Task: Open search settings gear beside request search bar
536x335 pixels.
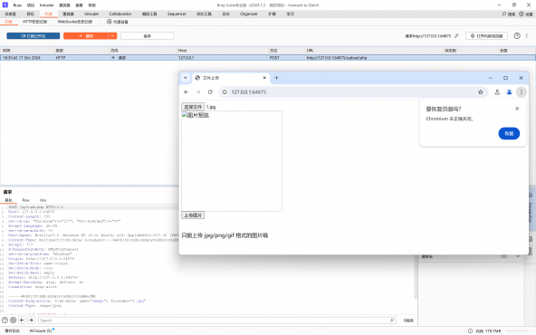Action: click(x=13, y=321)
